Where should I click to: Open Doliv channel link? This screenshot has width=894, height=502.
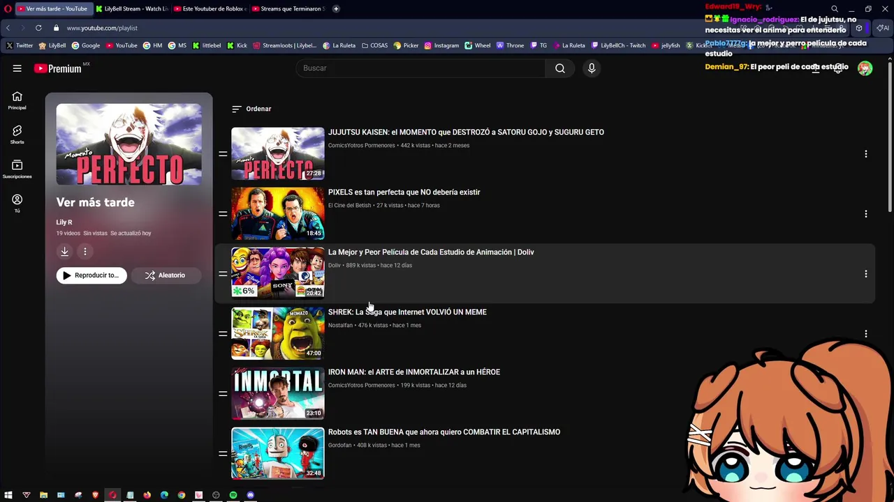pyautogui.click(x=335, y=266)
